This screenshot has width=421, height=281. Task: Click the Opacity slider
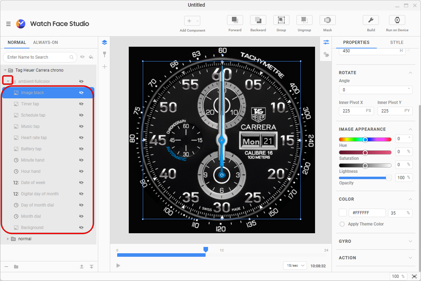coord(365,178)
